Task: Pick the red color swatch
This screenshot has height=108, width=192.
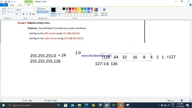Action: [x=73, y=9]
